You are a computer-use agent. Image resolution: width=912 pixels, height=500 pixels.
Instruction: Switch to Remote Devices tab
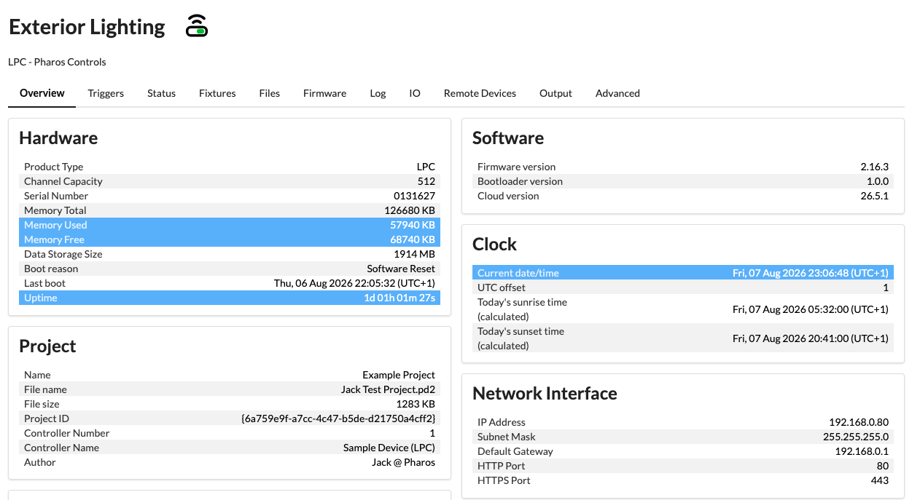click(x=480, y=93)
